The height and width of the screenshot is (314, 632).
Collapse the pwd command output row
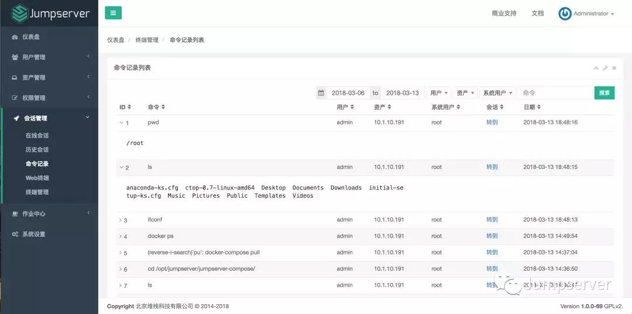[122, 123]
